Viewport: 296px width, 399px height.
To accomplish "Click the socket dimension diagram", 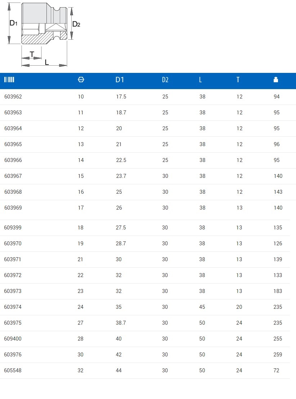I will [44, 35].
